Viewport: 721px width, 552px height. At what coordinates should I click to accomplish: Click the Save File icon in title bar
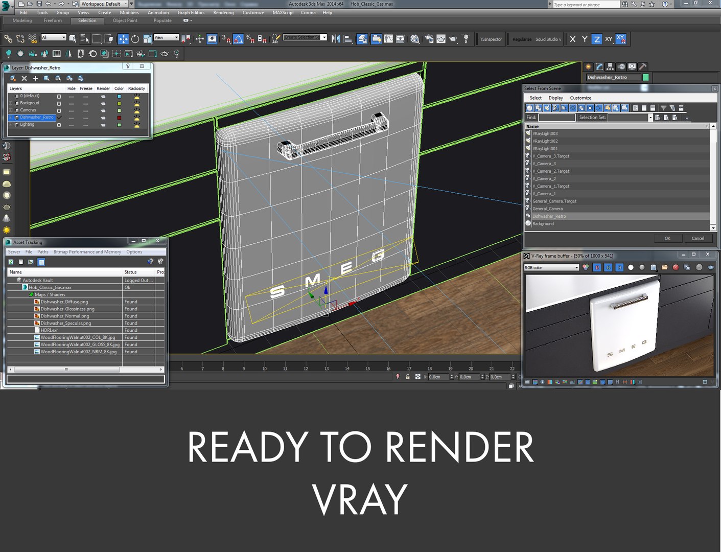[39, 4]
